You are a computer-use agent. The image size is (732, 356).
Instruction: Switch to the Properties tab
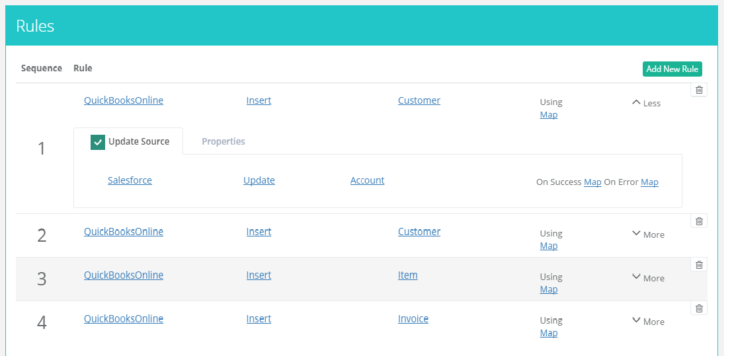pos(224,141)
